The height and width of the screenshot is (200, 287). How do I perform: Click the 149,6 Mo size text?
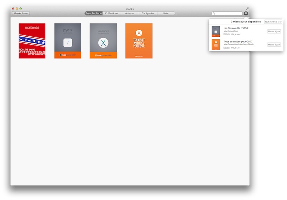click(235, 48)
